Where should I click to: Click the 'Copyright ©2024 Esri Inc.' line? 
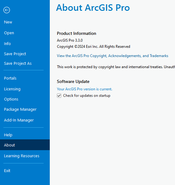point(93,47)
